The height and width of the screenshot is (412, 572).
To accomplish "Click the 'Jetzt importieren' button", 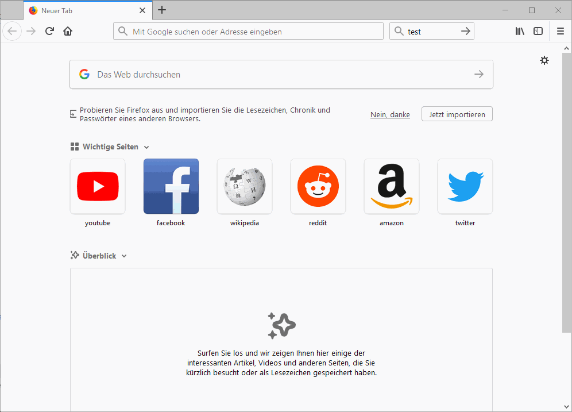I will click(457, 114).
